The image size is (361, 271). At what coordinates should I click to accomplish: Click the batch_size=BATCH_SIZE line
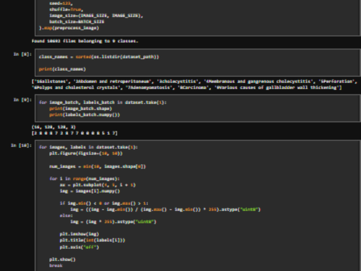(x=77, y=22)
